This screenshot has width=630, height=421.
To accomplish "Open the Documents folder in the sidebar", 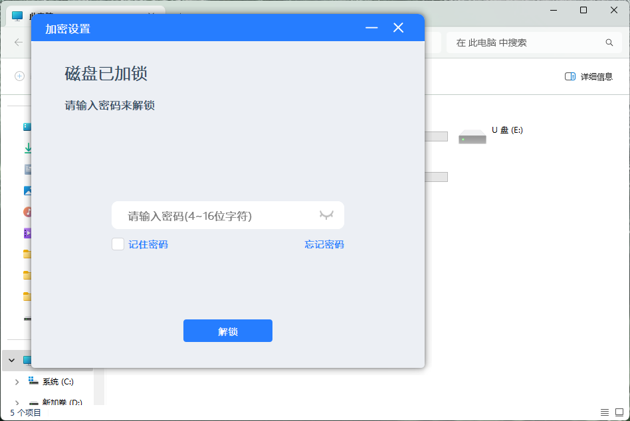I will [x=27, y=169].
